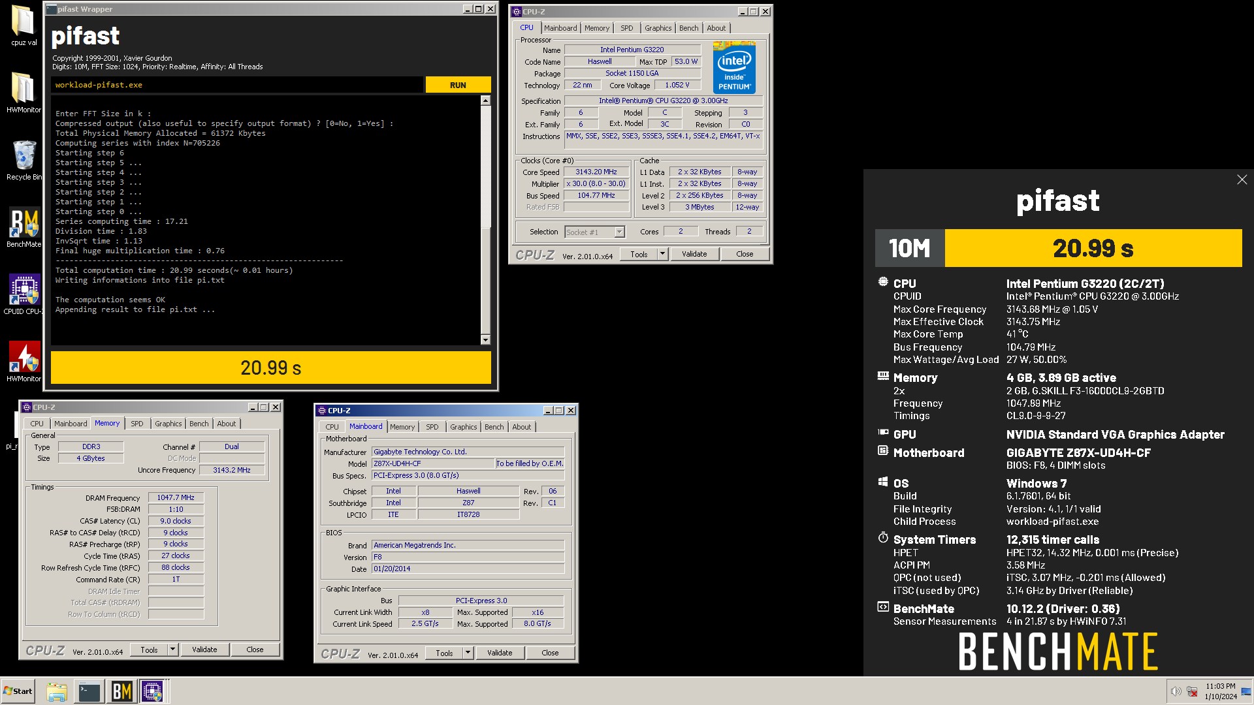Open the Bench tab in CPU window
This screenshot has width=1254, height=705.
pyautogui.click(x=688, y=28)
